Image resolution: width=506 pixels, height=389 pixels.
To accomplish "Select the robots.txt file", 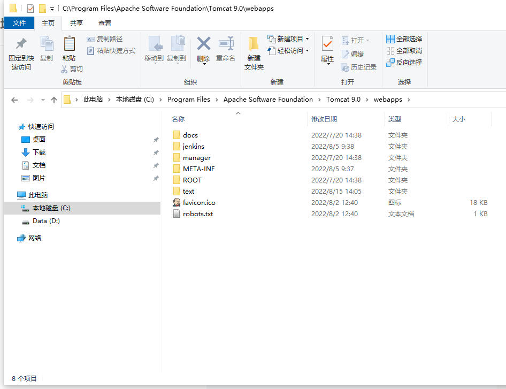I will click(x=198, y=213).
